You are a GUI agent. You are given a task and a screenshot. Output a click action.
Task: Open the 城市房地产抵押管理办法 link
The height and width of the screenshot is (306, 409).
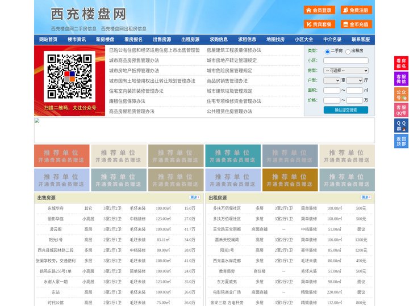coord(134,70)
